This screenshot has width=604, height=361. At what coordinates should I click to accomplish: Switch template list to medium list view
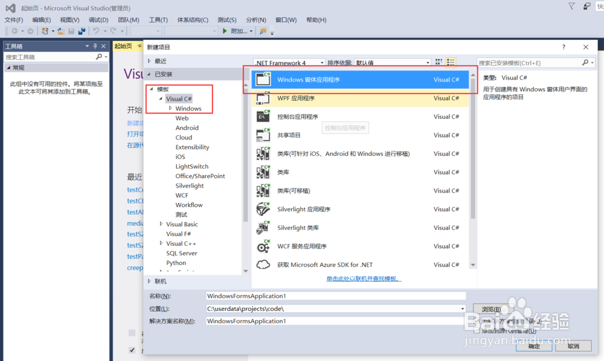pos(451,62)
